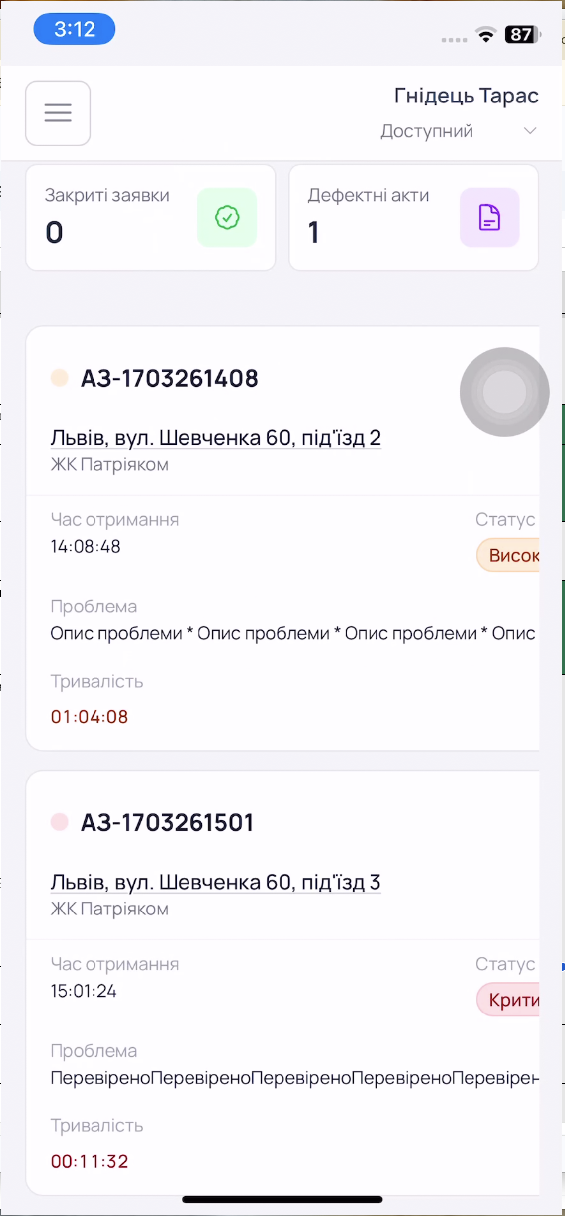Tap the battery indicator showing 87
The image size is (565, 1216).
(x=523, y=34)
